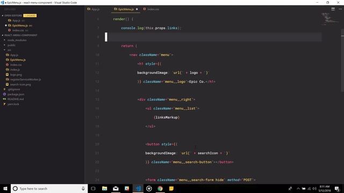Expand the node_modules folder
The image size is (344, 193).
[x=17, y=40]
